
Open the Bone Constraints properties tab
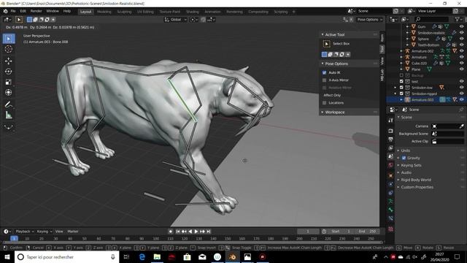[391, 218]
